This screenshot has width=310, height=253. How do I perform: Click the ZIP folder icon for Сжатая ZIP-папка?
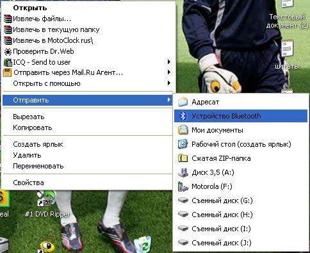183,158
